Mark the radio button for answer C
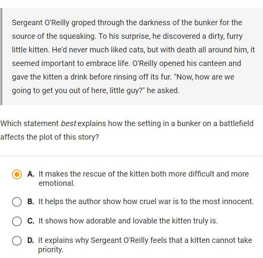Image resolution: width=263 pixels, height=258 pixels. pos(17,221)
